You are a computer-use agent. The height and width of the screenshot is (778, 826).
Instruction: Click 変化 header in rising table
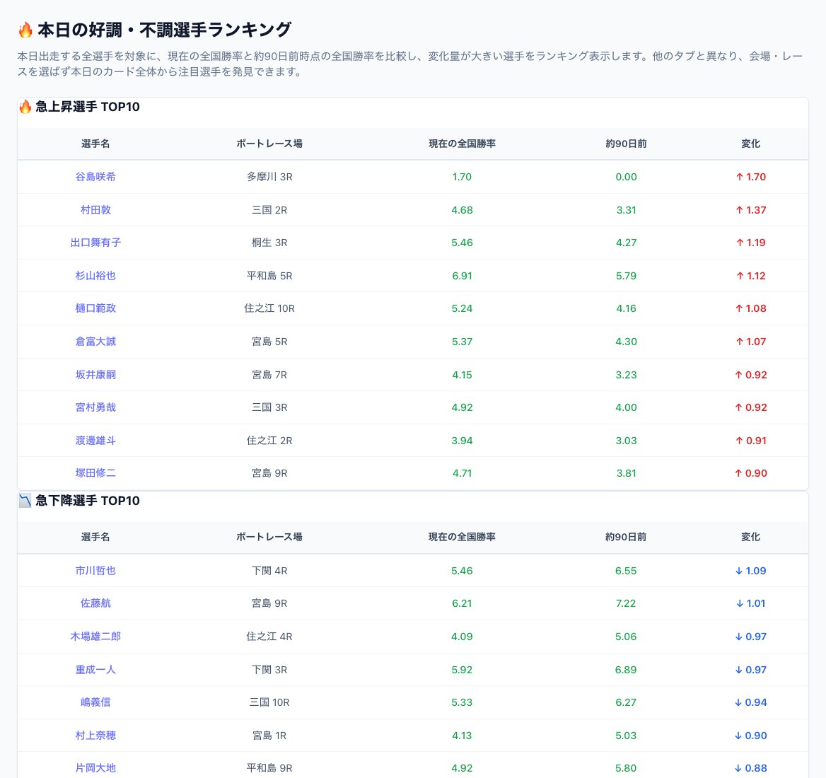point(750,144)
